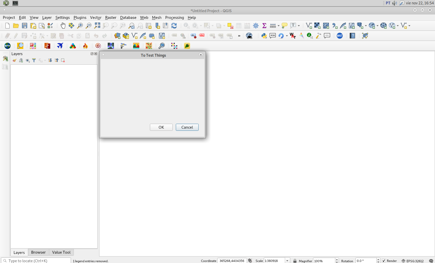Open the Plugins menu
The width and height of the screenshot is (435, 263).
click(80, 18)
